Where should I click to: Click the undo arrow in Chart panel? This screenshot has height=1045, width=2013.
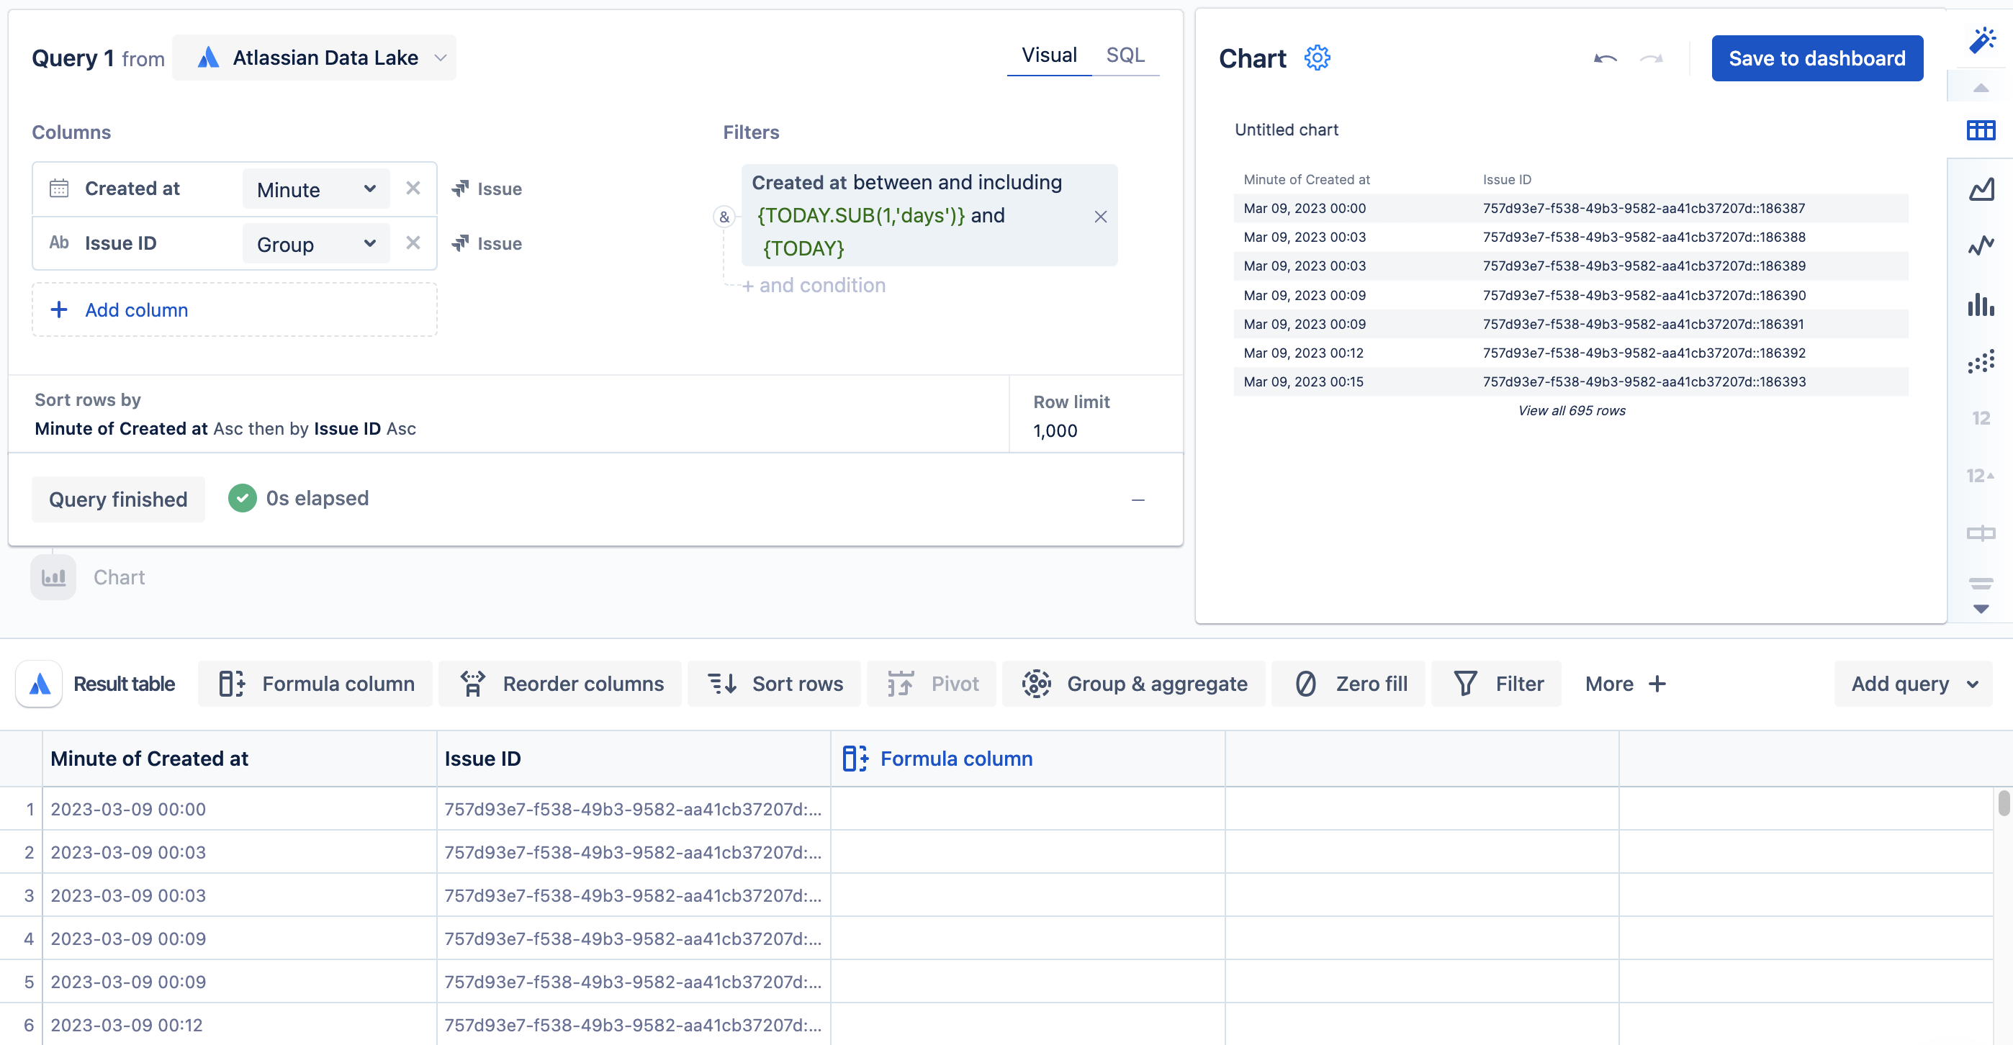(x=1605, y=58)
